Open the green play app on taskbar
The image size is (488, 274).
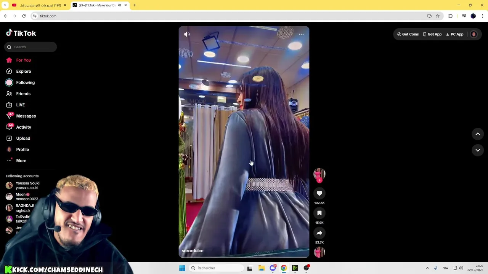tap(295, 268)
